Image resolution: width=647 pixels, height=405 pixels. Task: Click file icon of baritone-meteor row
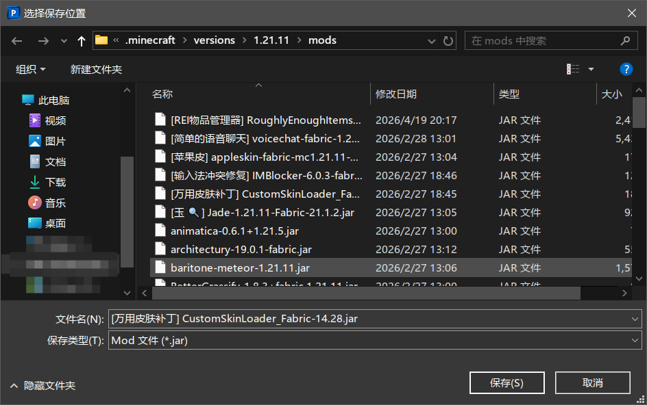coord(160,267)
